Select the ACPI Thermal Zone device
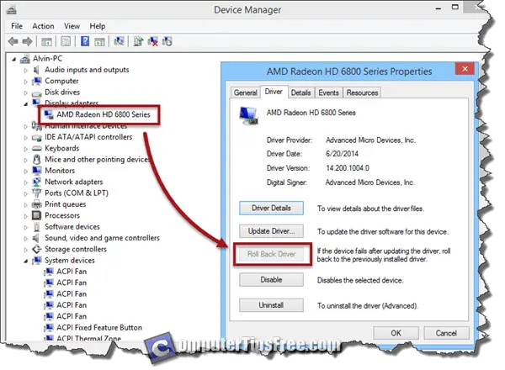The image size is (505, 370). 88,338
